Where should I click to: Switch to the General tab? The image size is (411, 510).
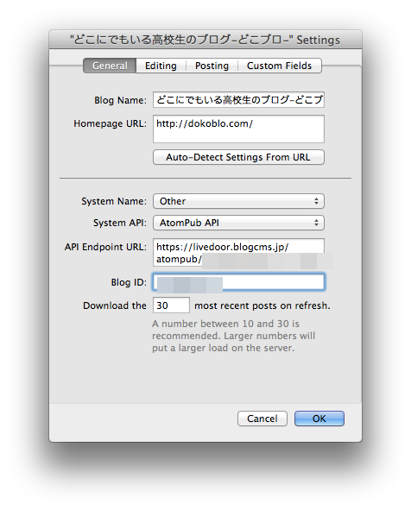[x=110, y=66]
